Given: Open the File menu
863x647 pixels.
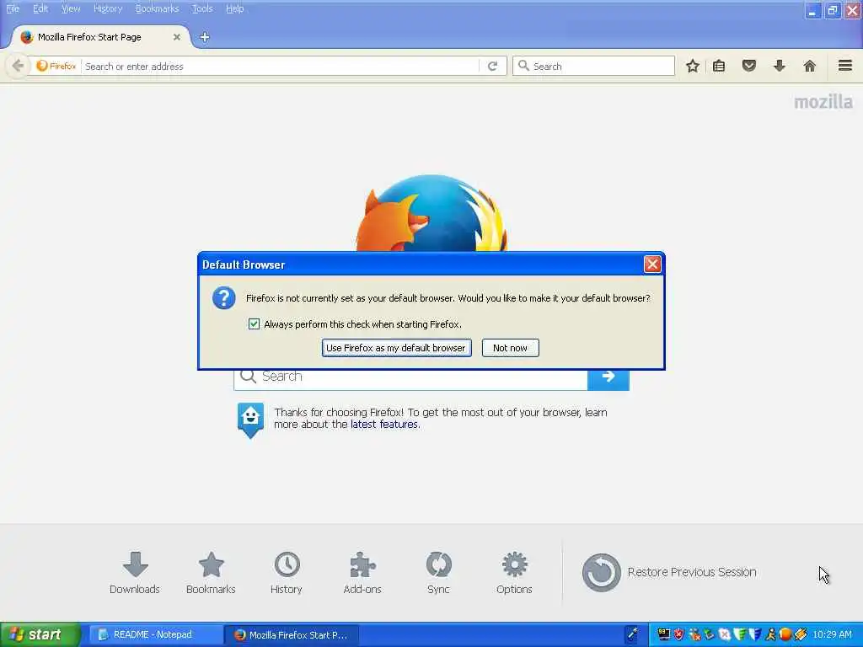Looking at the screenshot, I should pyautogui.click(x=12, y=8).
